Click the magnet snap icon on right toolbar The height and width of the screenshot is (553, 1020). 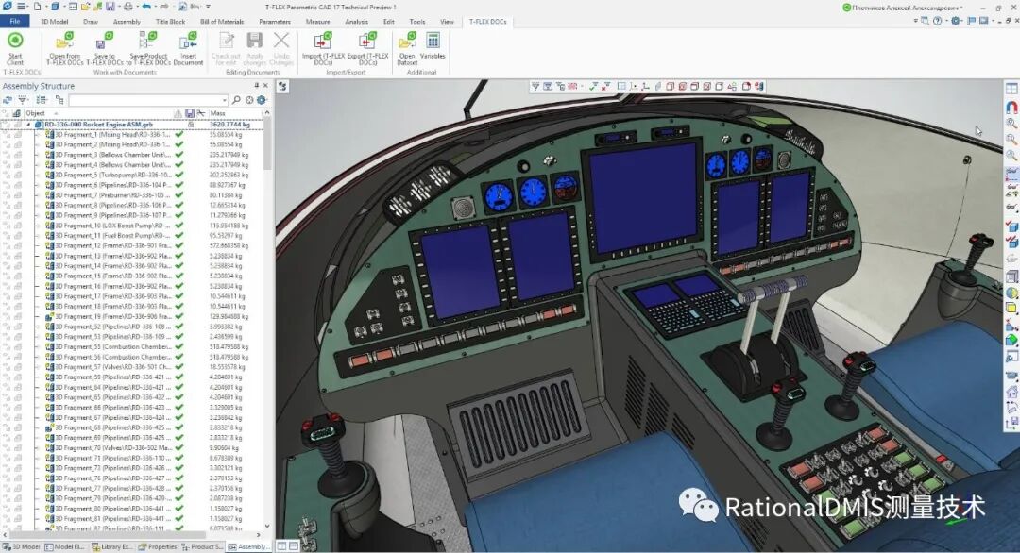(x=1011, y=107)
